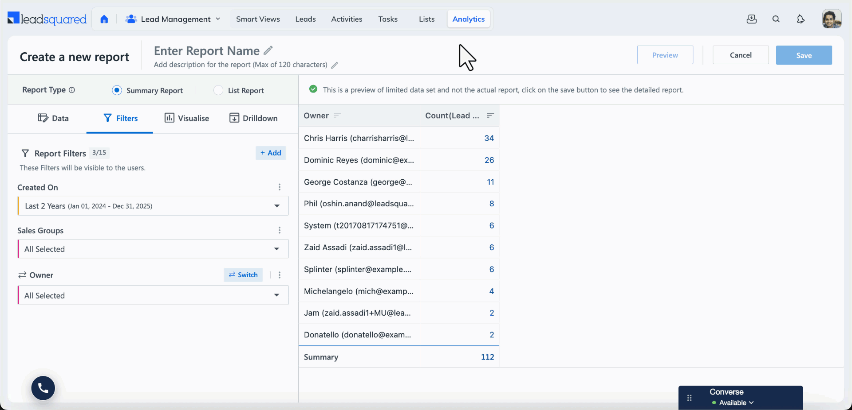Select List Report radio button

click(218, 90)
